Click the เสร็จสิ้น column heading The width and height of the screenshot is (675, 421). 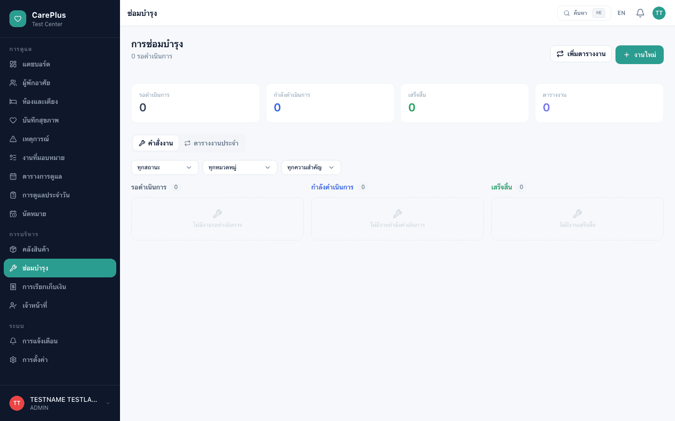click(502, 187)
